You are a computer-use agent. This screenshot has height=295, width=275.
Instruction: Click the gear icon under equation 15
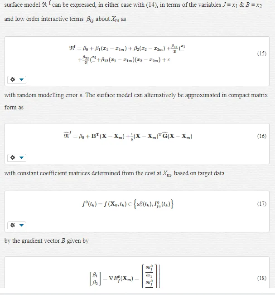point(13,79)
